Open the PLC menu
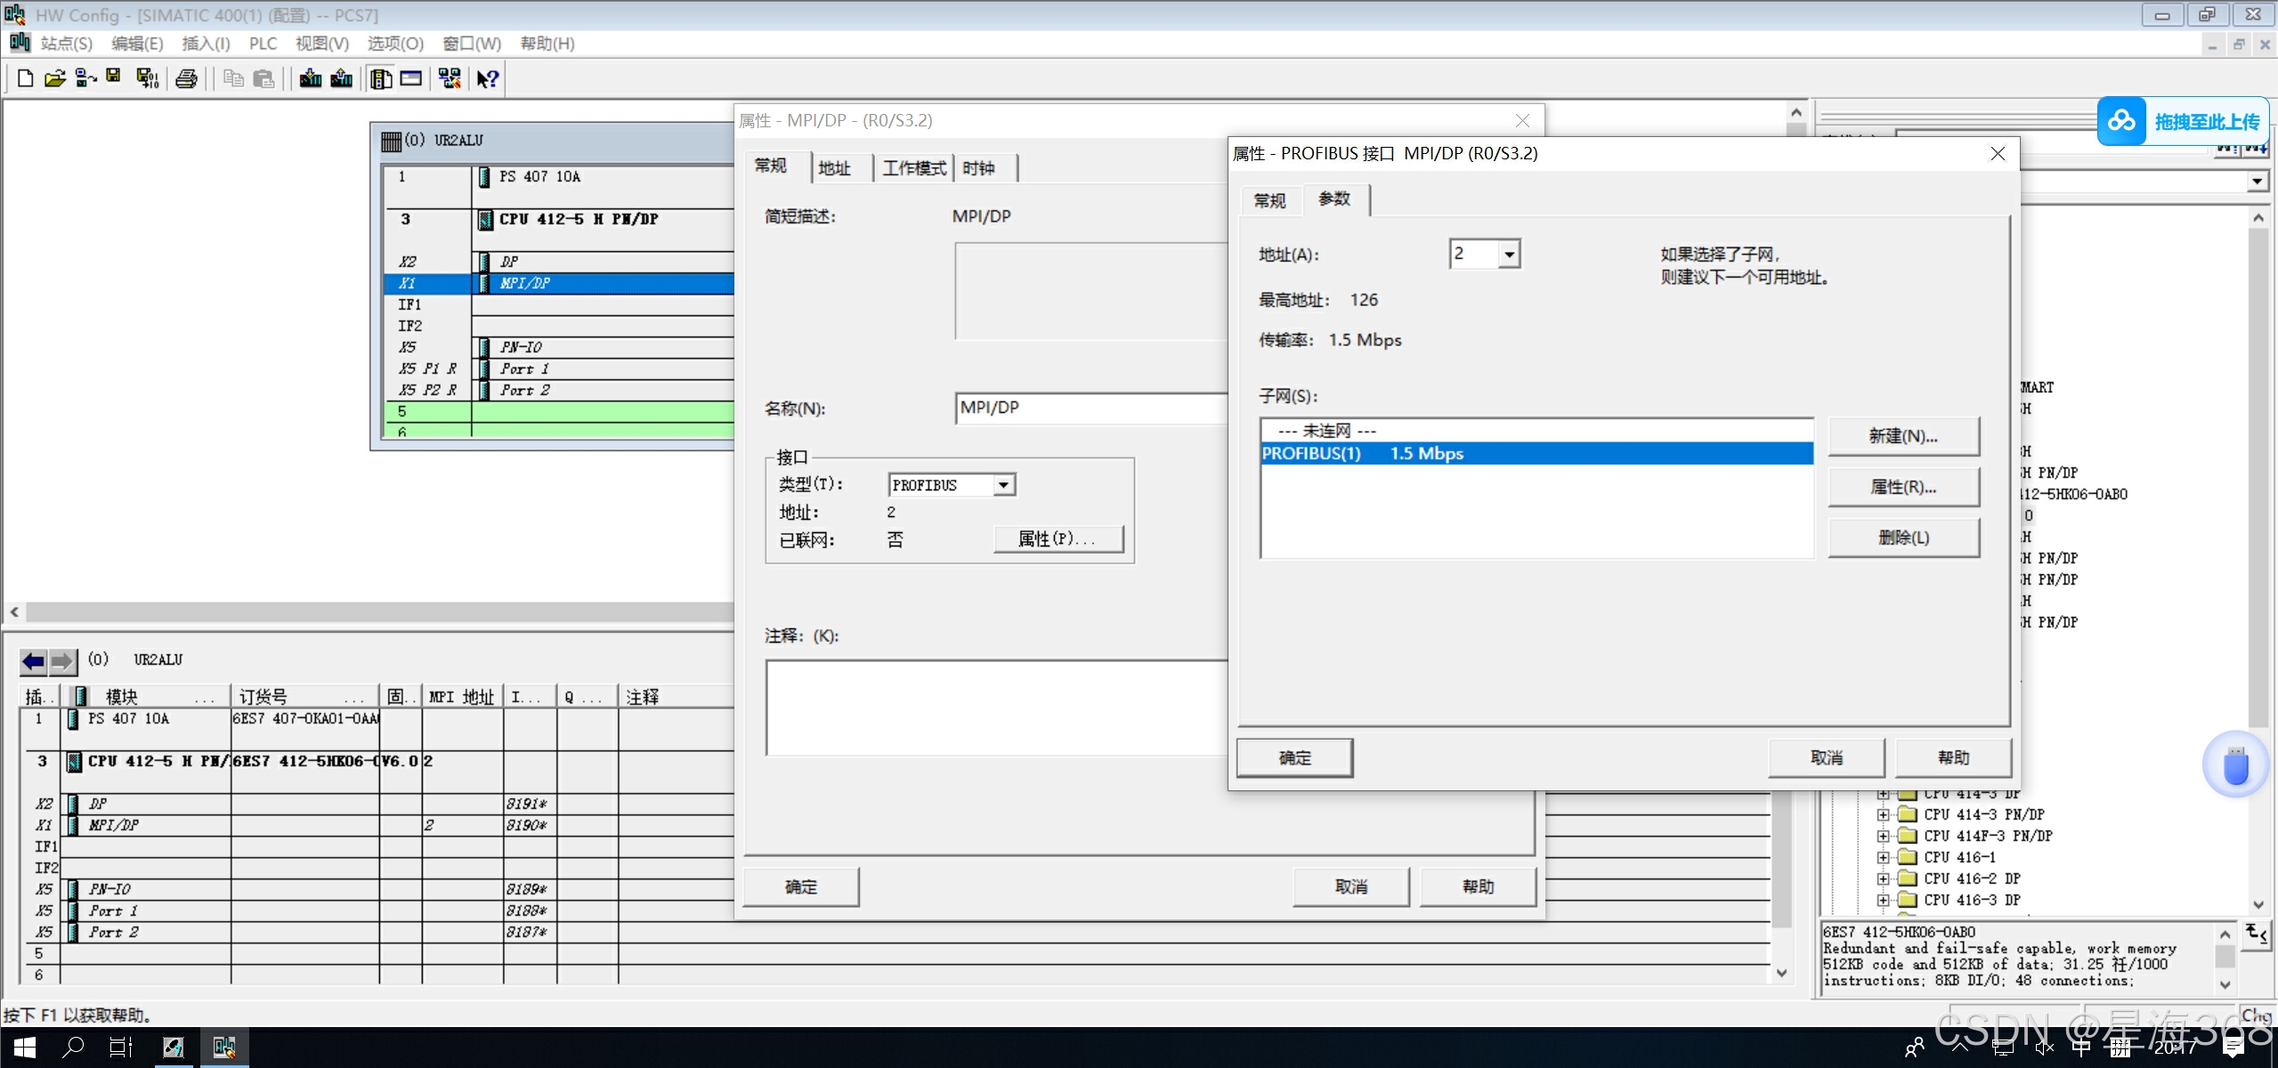This screenshot has width=2278, height=1068. pos(263,44)
